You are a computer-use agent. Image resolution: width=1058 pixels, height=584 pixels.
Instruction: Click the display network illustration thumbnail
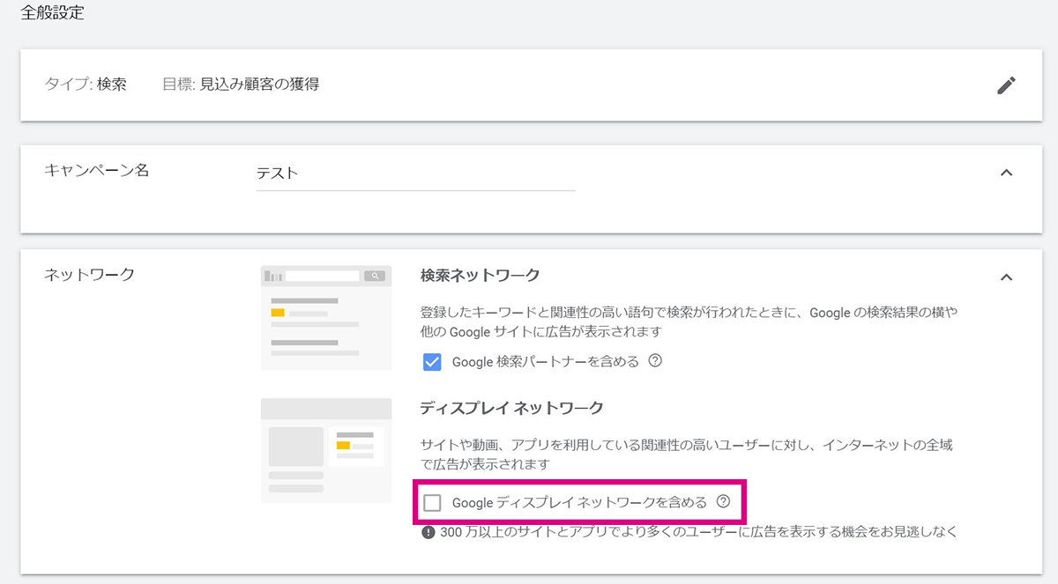pyautogui.click(x=326, y=450)
